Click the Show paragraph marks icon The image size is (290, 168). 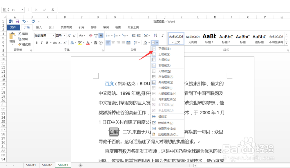163,35
